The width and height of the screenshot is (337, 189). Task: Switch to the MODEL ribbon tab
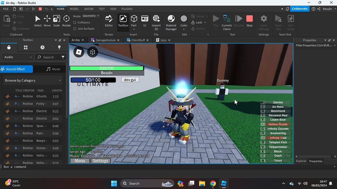(x=74, y=9)
